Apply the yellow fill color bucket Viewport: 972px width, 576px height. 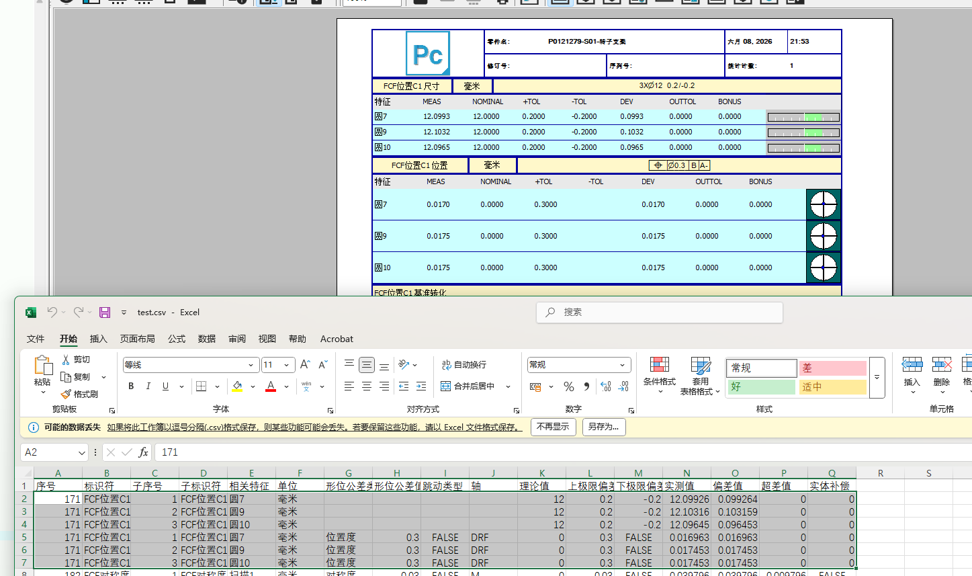pyautogui.click(x=237, y=386)
